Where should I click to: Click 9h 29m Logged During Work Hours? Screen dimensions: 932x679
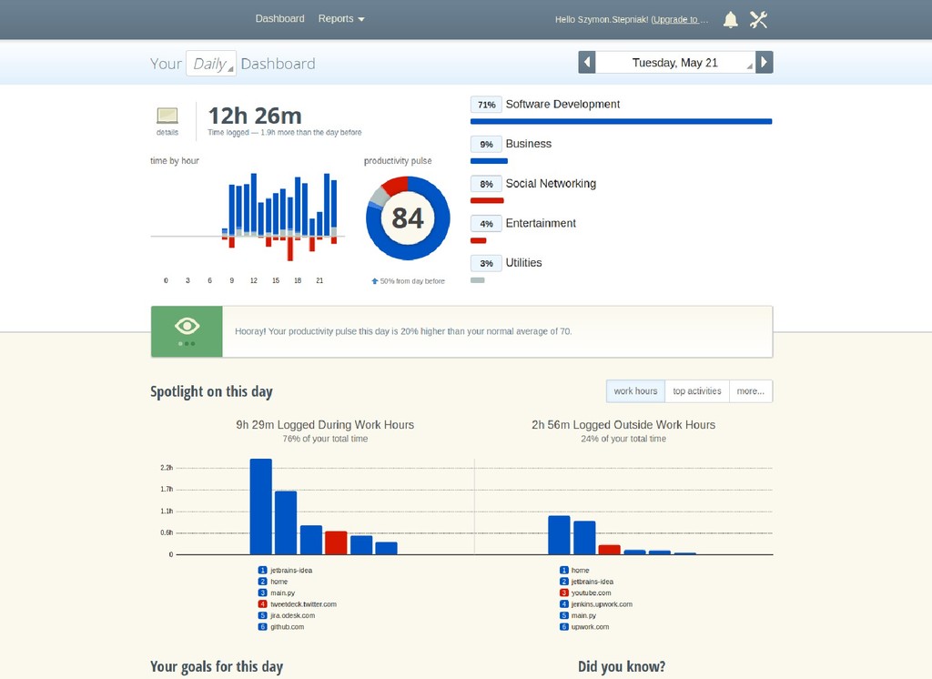tap(325, 424)
